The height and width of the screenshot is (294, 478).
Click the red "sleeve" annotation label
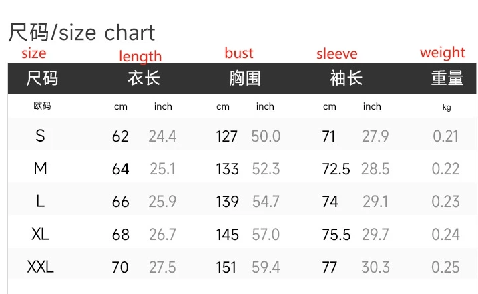pos(336,55)
